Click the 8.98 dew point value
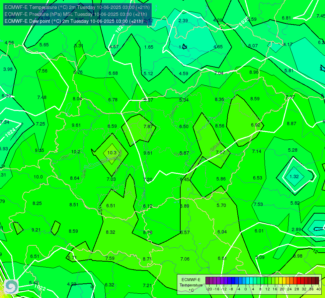This screenshot has height=298, width=325. (298, 256)
